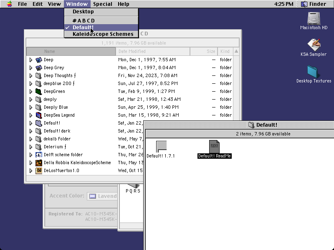
Task: Click the Delft scheme folder icon
Action: [x=38, y=155]
